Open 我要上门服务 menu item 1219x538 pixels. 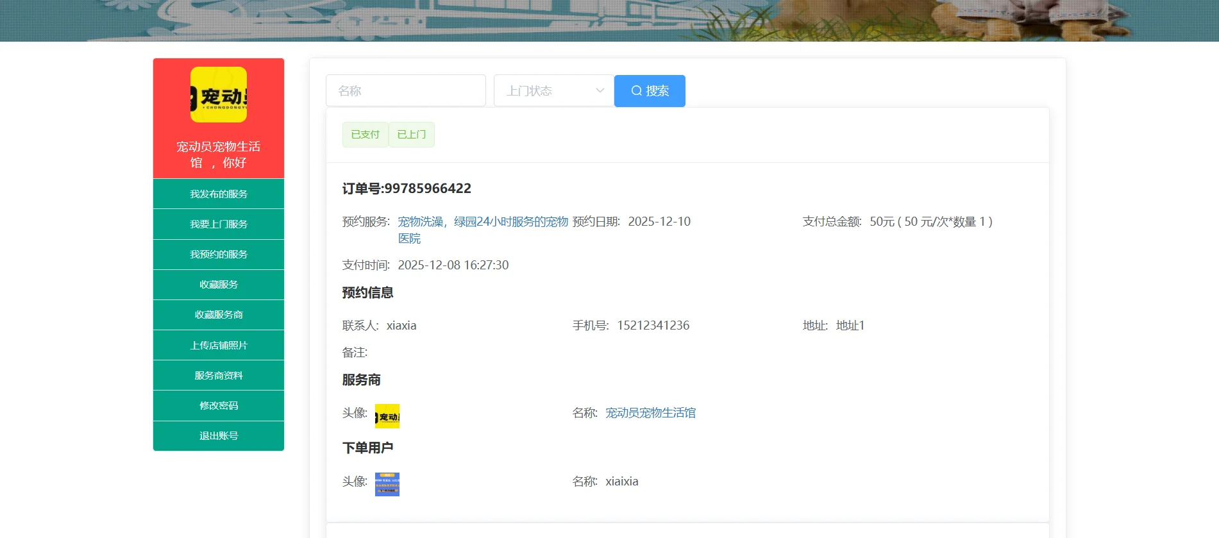(219, 224)
